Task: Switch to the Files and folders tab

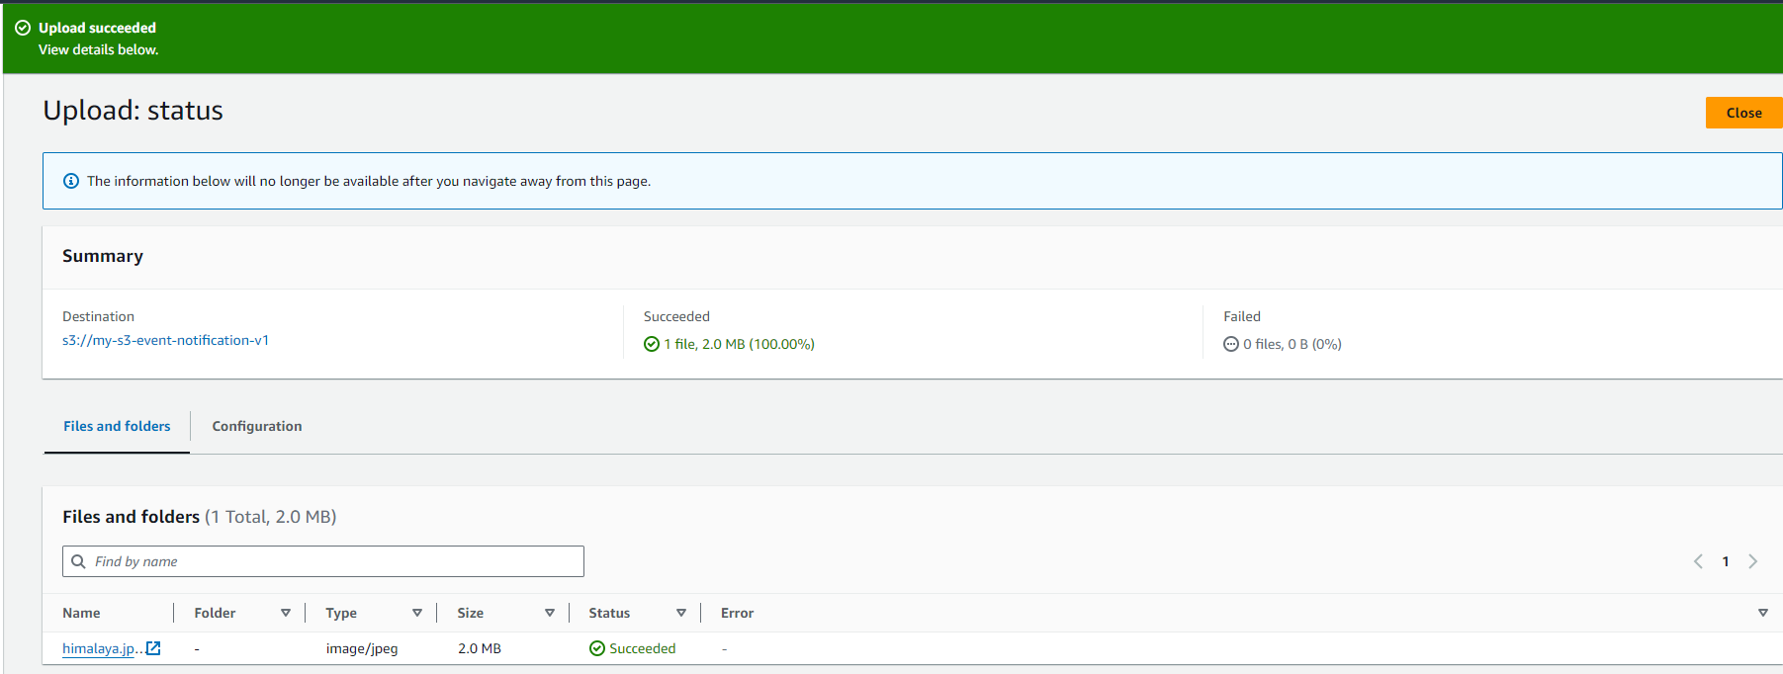Action: pos(117,426)
